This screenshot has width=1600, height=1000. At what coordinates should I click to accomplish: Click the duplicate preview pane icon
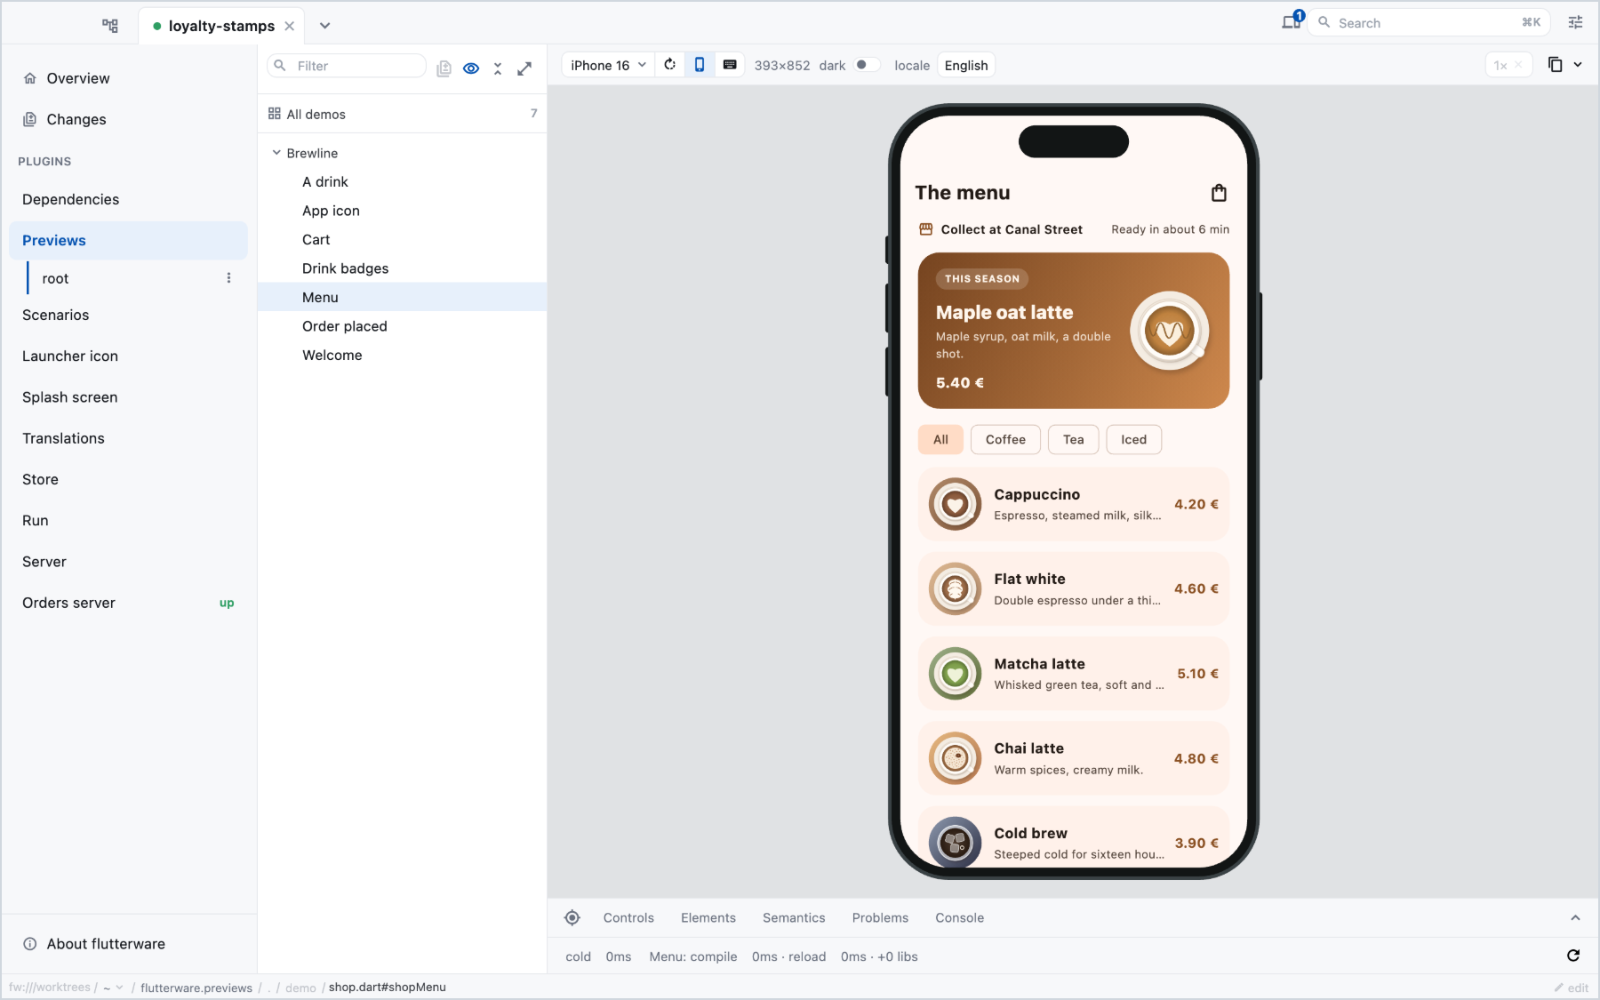click(x=1556, y=65)
